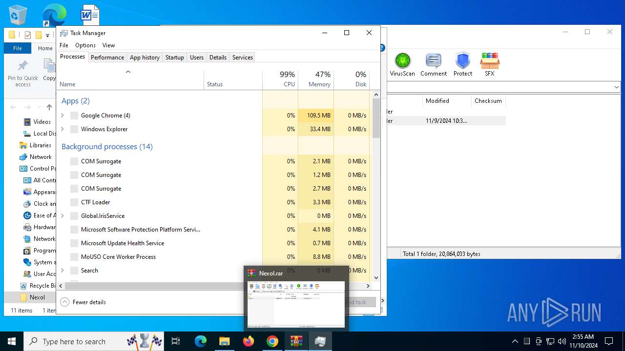Open Task Manager File menu
Image resolution: width=625 pixels, height=351 pixels.
coord(64,45)
